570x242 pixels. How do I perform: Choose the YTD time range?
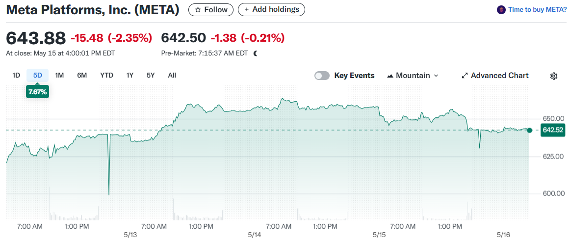pyautogui.click(x=106, y=75)
